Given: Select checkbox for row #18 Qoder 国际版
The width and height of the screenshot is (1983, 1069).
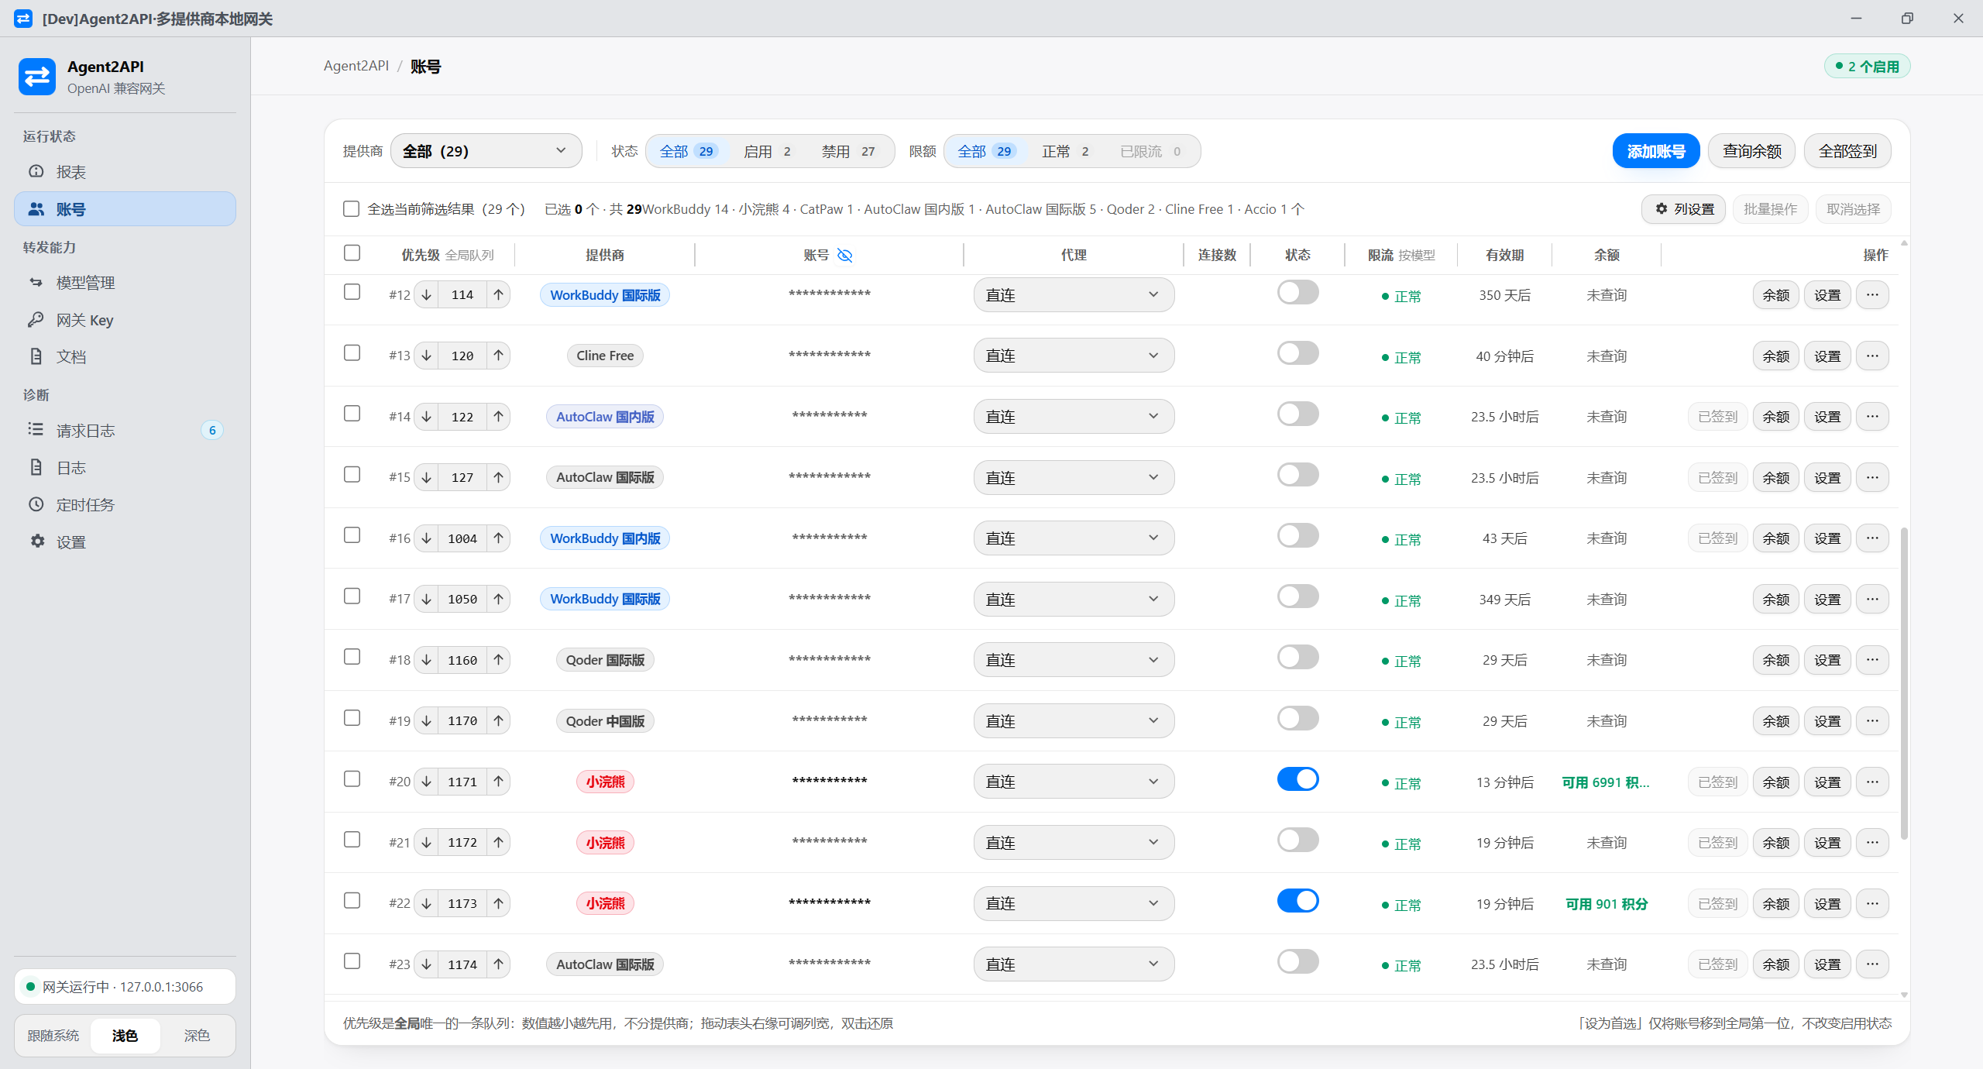Looking at the screenshot, I should pos(352,657).
